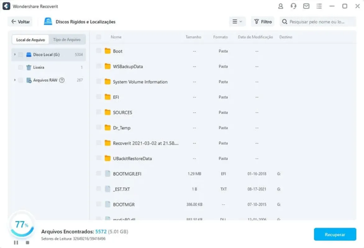The height and width of the screenshot is (248, 364).
Task: Open the user account icon
Action: tap(280, 6)
